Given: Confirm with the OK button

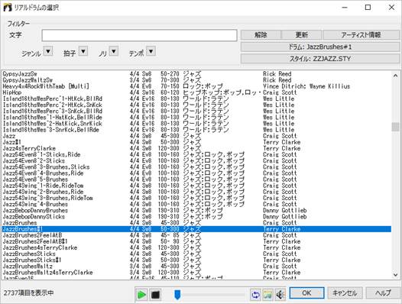Looking at the screenshot, I should pyautogui.click(x=306, y=293).
